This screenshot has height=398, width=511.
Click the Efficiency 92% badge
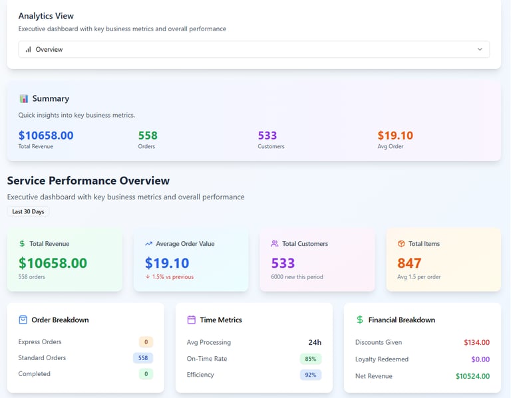[310, 375]
